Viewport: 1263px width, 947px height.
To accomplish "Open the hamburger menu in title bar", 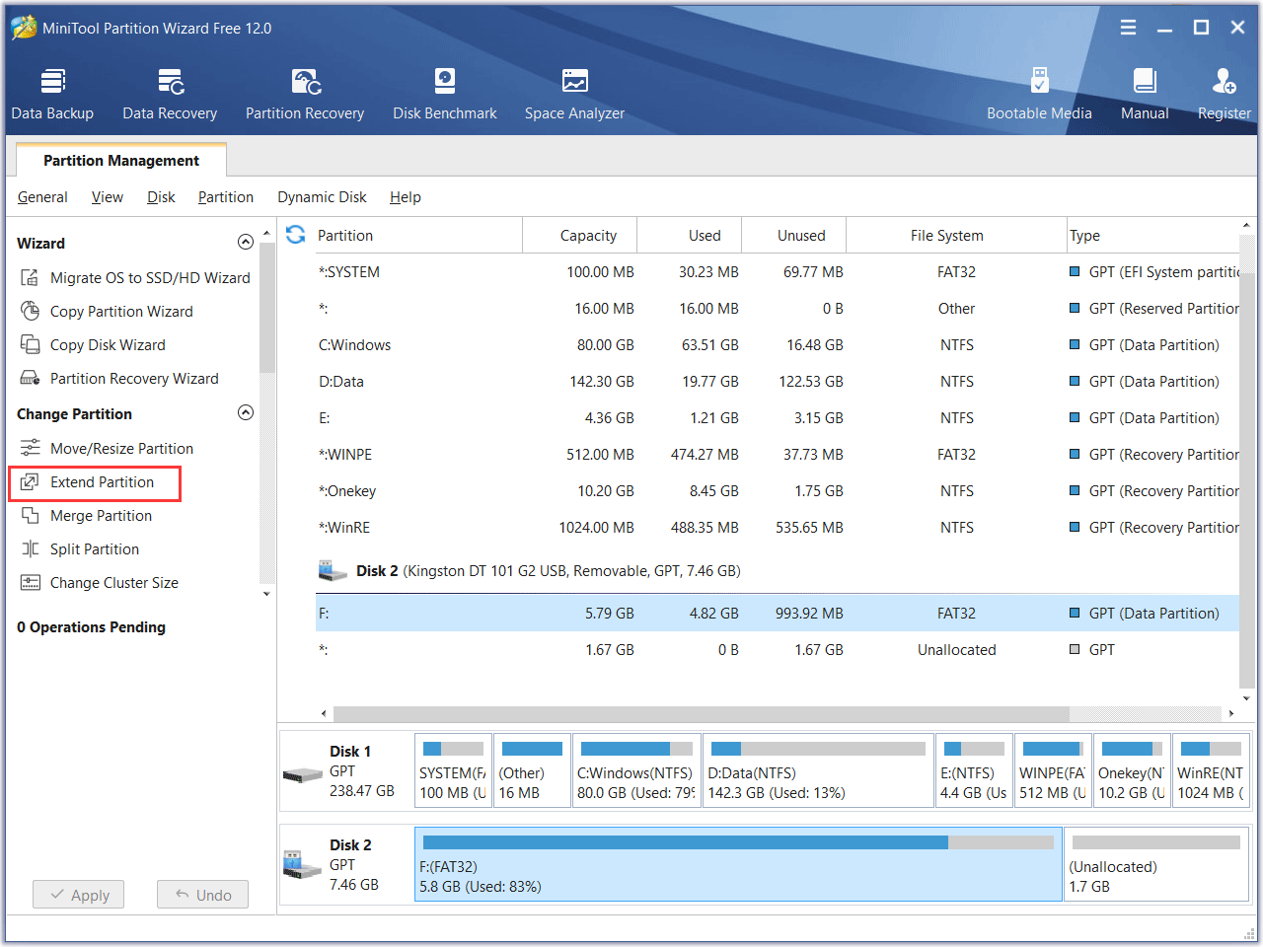I will tap(1128, 28).
